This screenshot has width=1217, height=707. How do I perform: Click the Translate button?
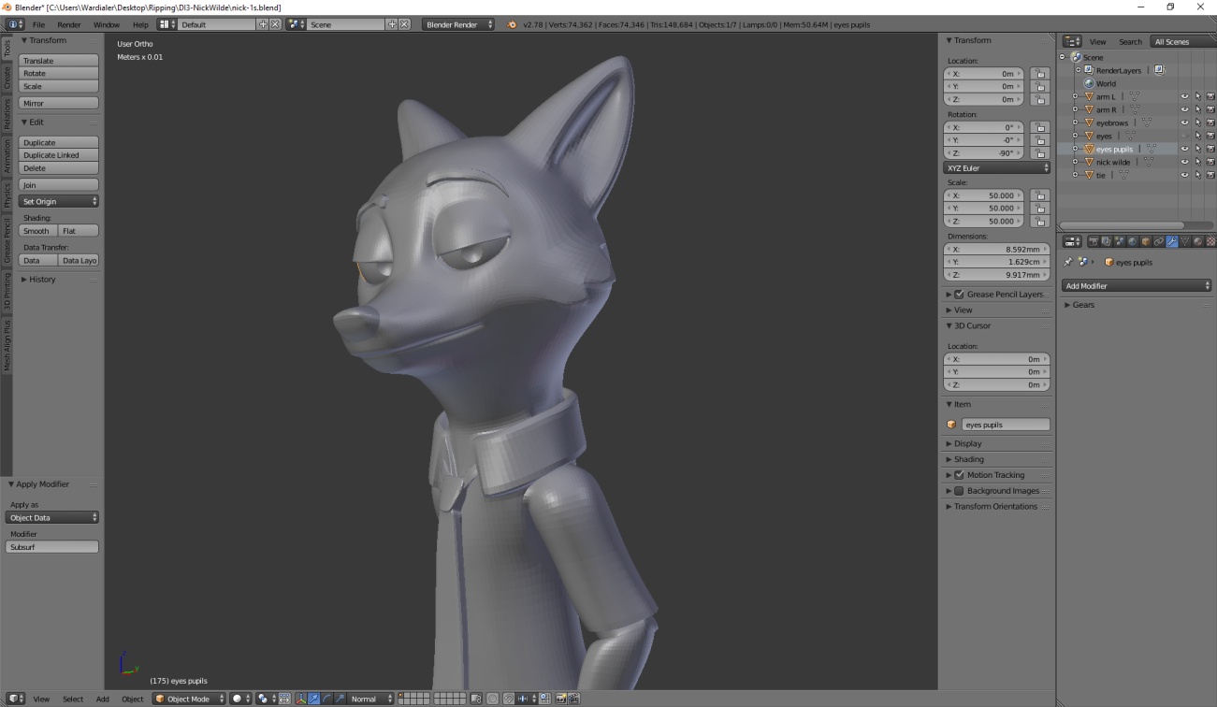(58, 61)
